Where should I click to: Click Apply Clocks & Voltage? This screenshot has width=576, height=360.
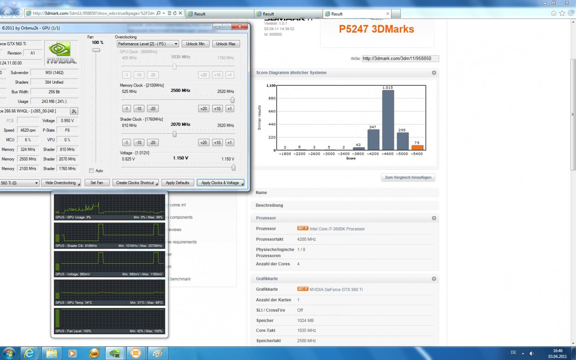point(220,183)
